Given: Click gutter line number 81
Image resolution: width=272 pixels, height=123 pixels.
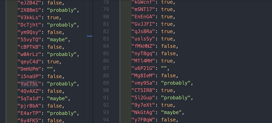Looking at the screenshot, I should [106, 24].
